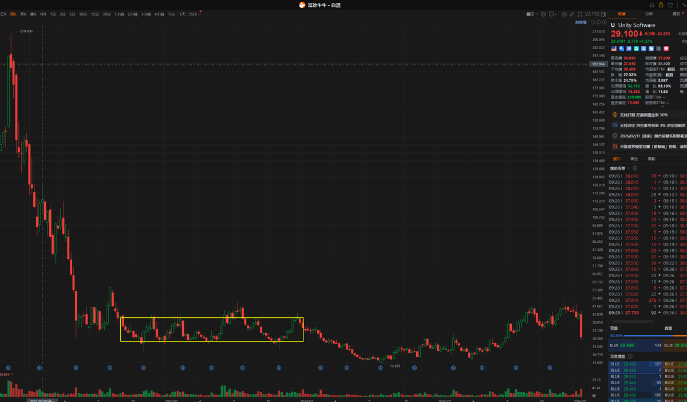Image resolution: width=687 pixels, height=402 pixels.
Task: Click the first earnings E marker
Action: [x=9, y=368]
